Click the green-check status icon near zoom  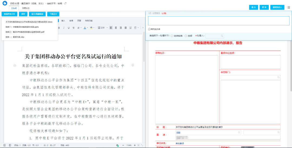[118, 145]
